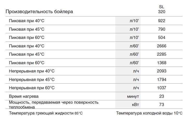Image resolution: width=188 pixels, height=122 pixels.
Task: Select the value 1794
Action: click(162, 79)
